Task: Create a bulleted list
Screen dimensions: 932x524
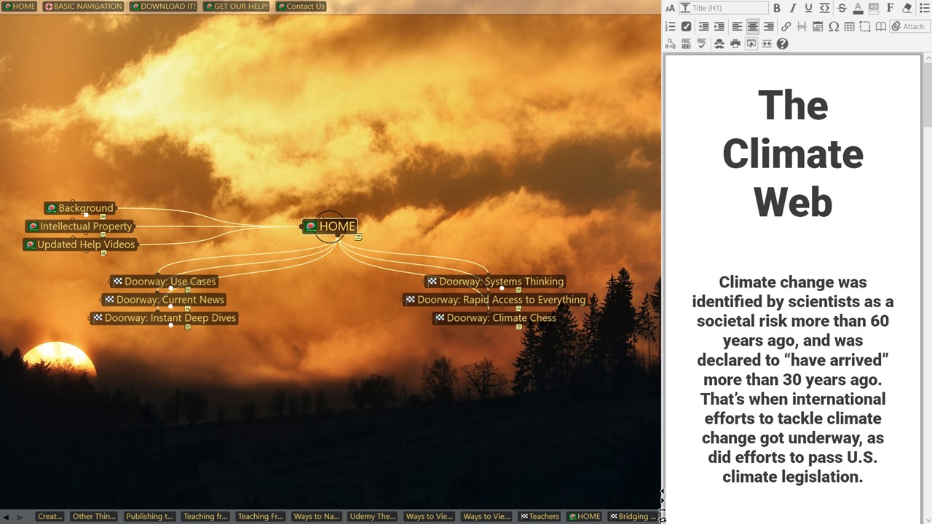Action: (x=925, y=8)
